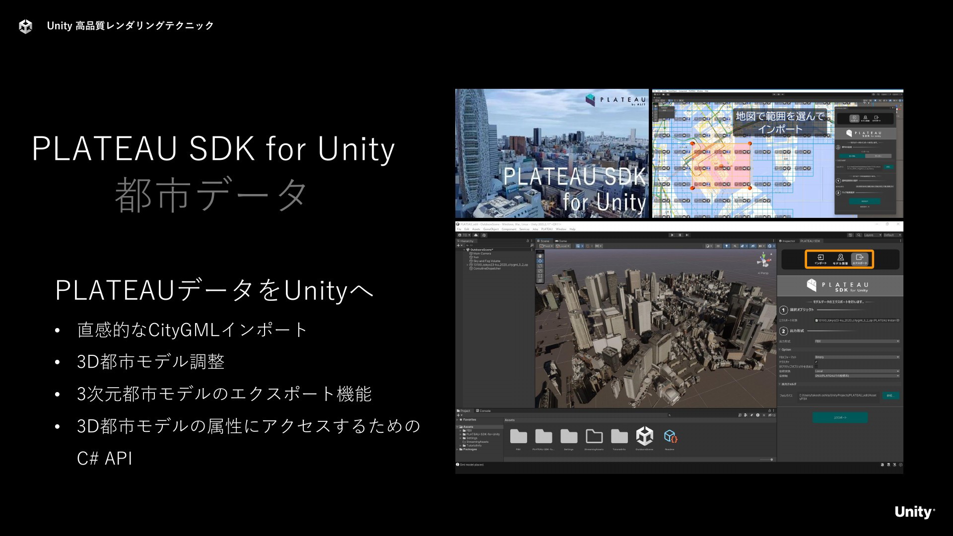Switch to the Console tab
Image resolution: width=953 pixels, height=536 pixels.
pos(483,411)
